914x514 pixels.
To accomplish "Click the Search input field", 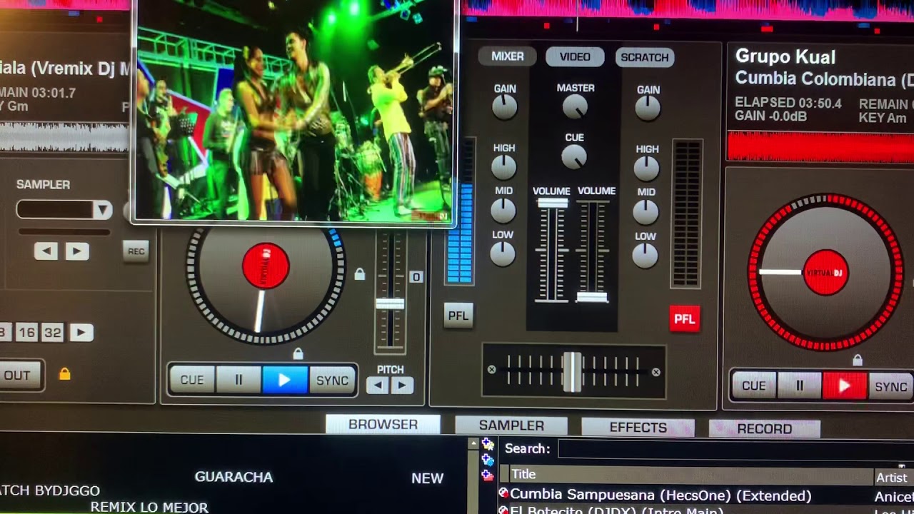I will tap(735, 449).
